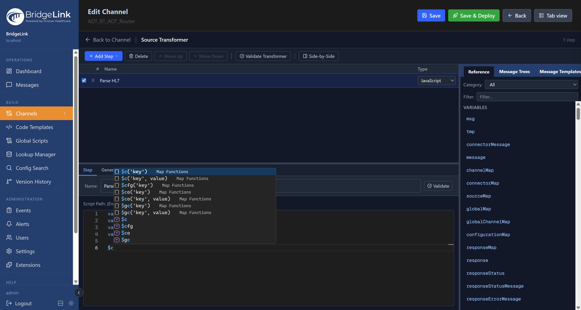
Task: Click Validate Transformer
Action: (x=263, y=56)
